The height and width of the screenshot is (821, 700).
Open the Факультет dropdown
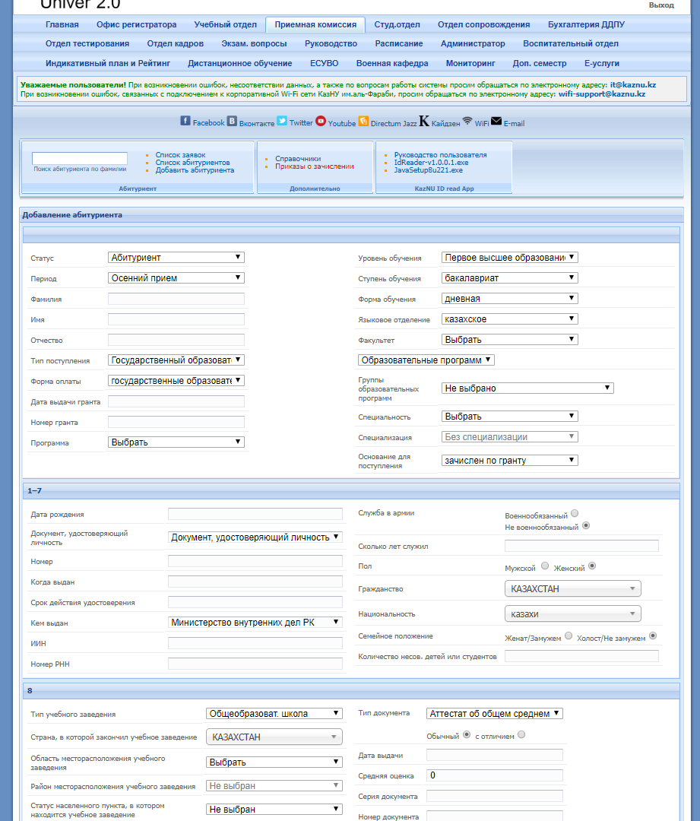point(509,339)
